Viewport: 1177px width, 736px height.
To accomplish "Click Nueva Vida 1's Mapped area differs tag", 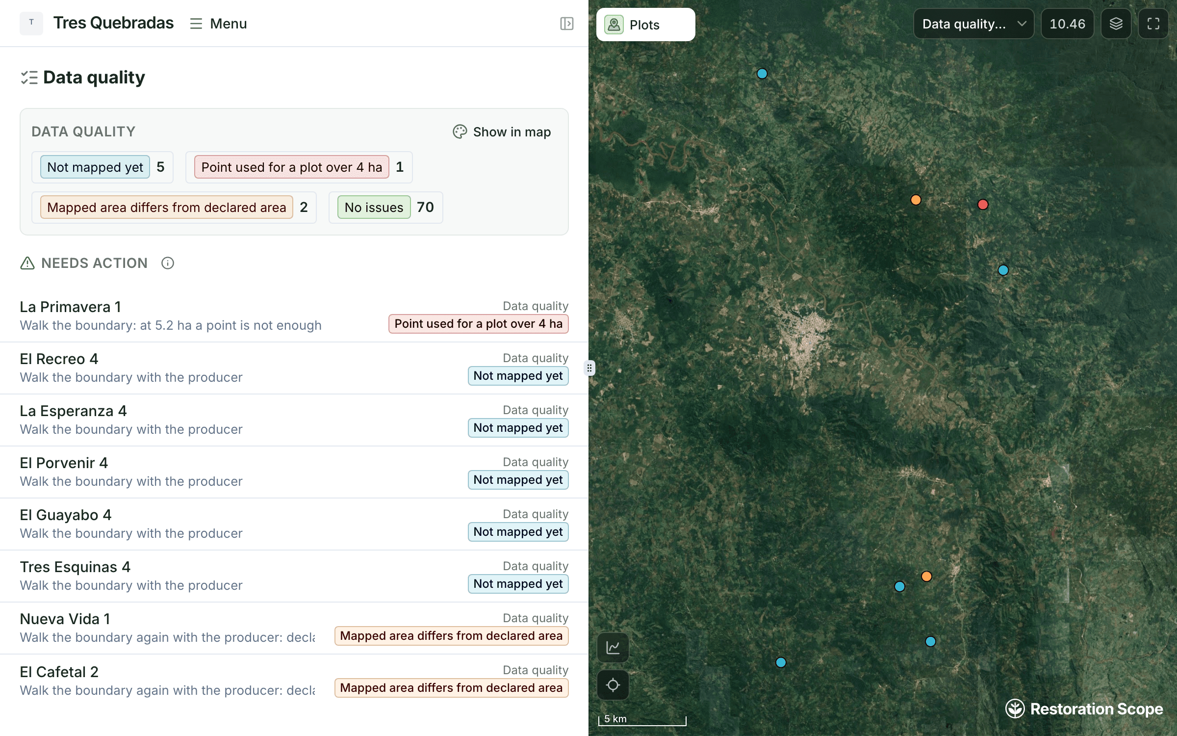I will (451, 636).
